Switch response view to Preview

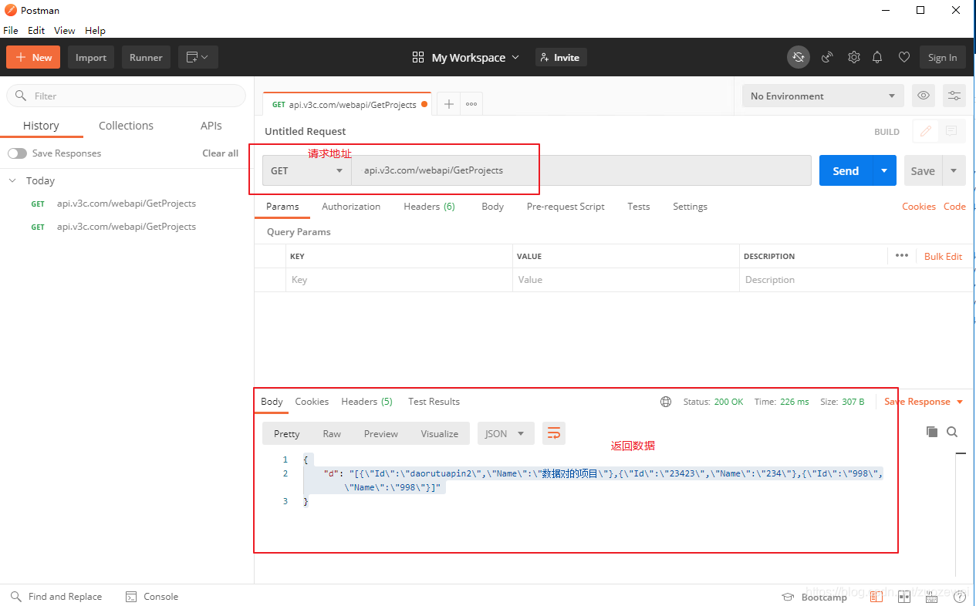(381, 434)
